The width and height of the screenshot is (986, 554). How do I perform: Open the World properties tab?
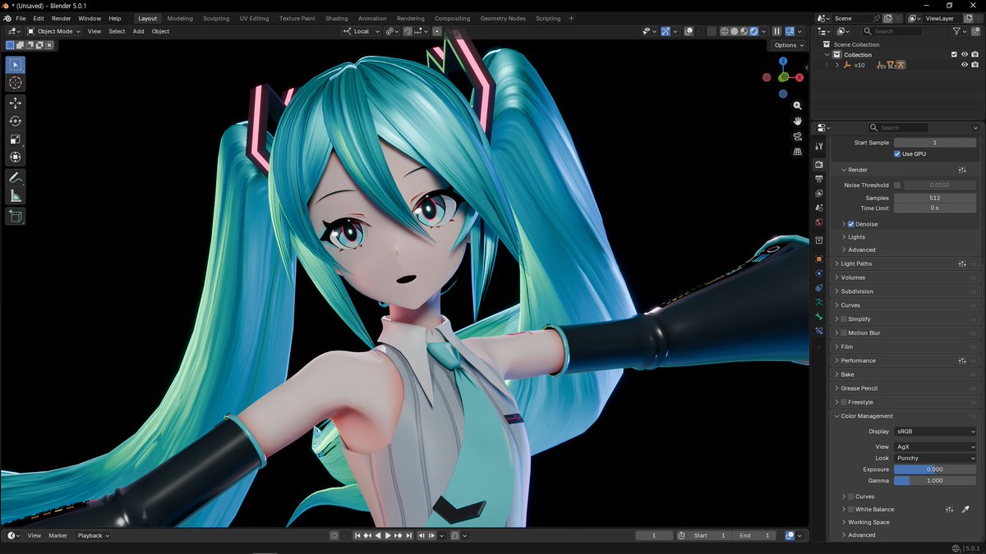819,222
